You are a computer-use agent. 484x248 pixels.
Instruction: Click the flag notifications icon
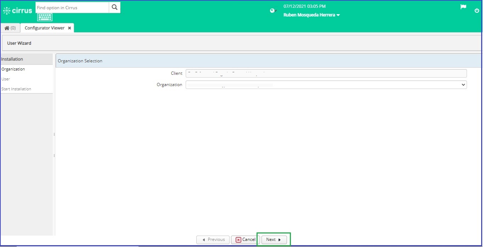[x=463, y=7]
